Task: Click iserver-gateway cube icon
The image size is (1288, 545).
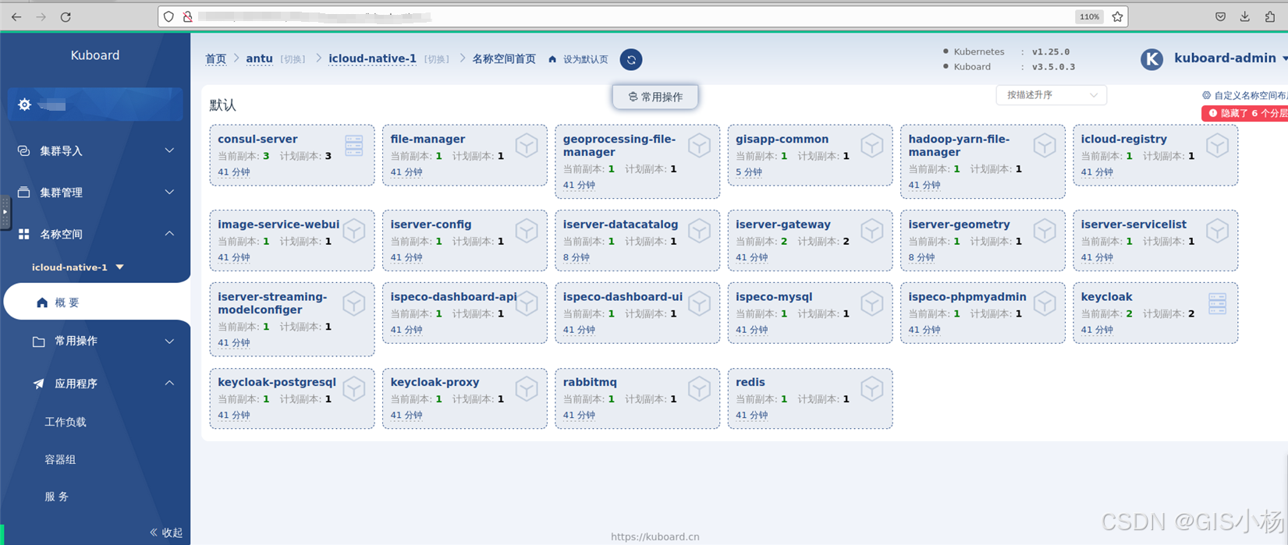Action: (871, 231)
